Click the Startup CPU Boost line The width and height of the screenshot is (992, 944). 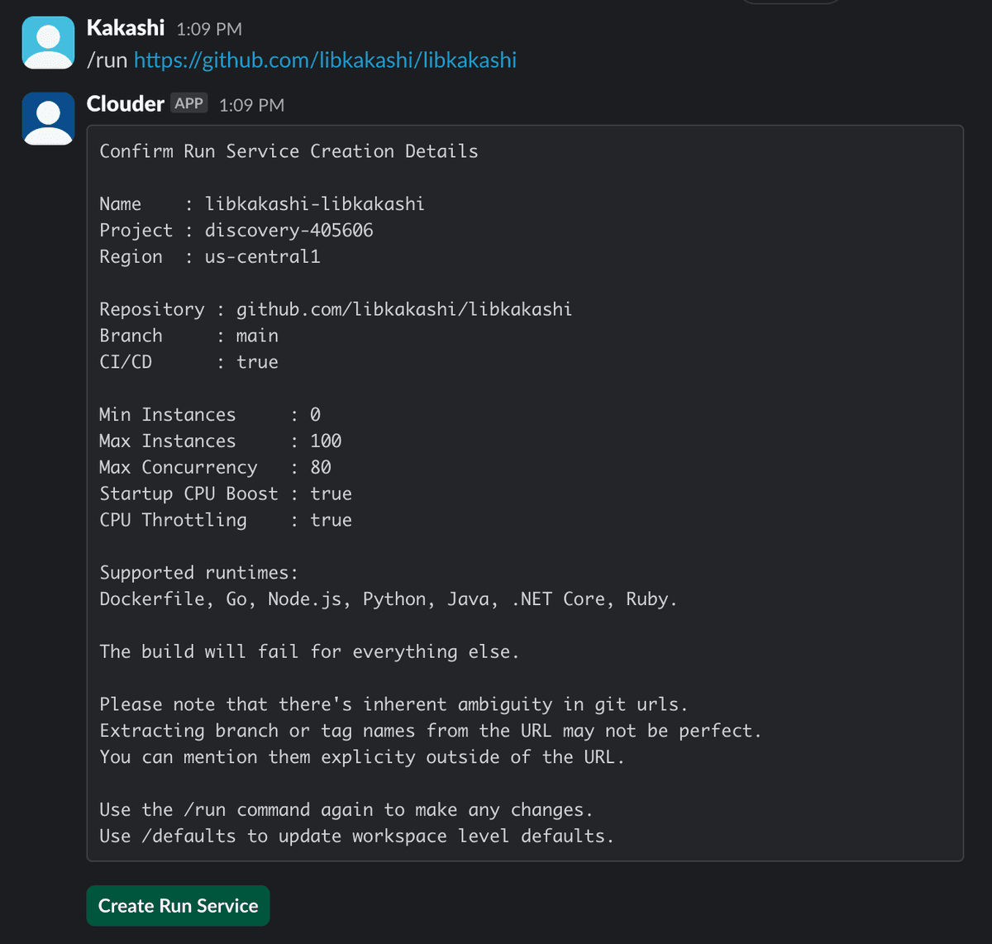(226, 494)
